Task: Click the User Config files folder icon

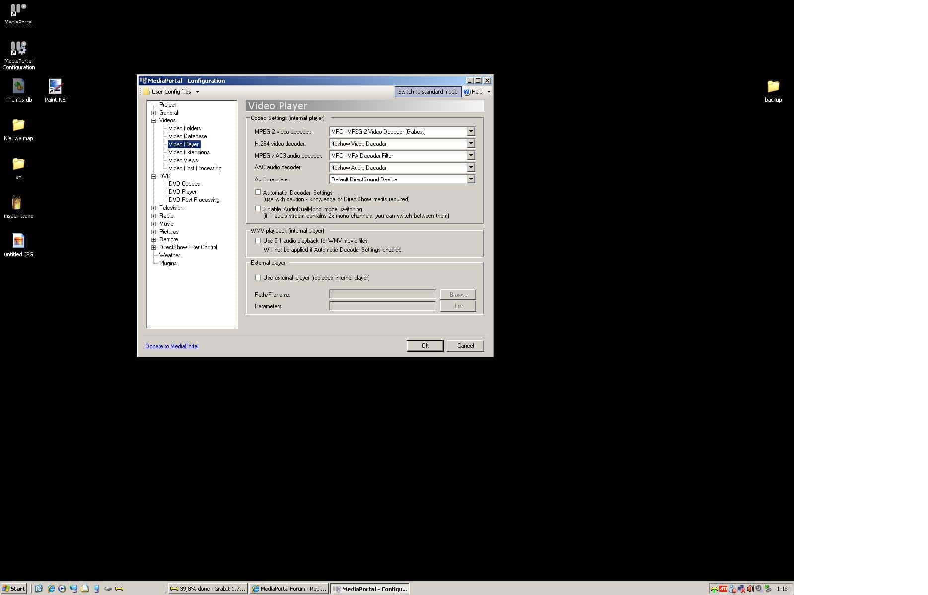Action: 146,92
